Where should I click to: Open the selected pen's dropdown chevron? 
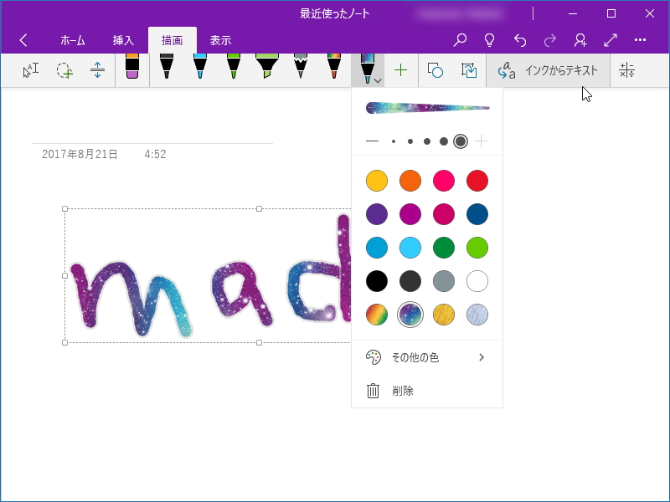377,80
